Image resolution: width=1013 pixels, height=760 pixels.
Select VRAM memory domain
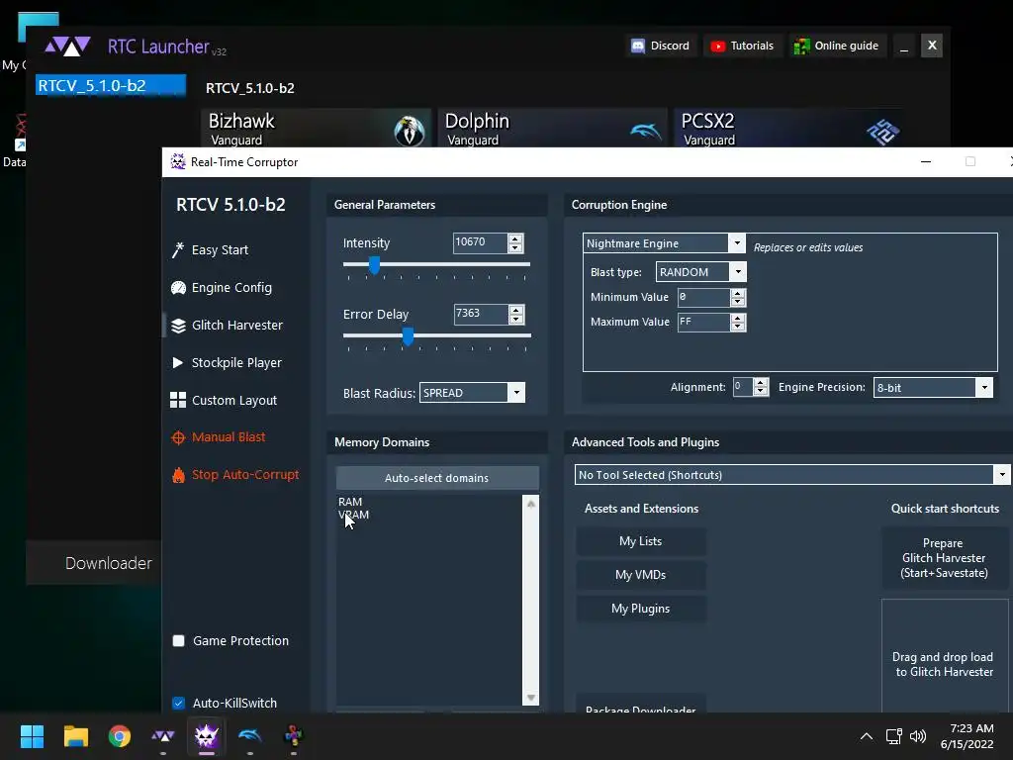pyautogui.click(x=354, y=515)
